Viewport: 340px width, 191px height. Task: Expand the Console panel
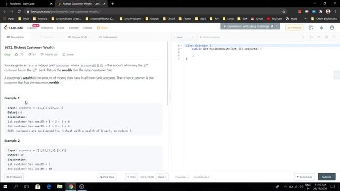pyautogui.click(x=182, y=177)
